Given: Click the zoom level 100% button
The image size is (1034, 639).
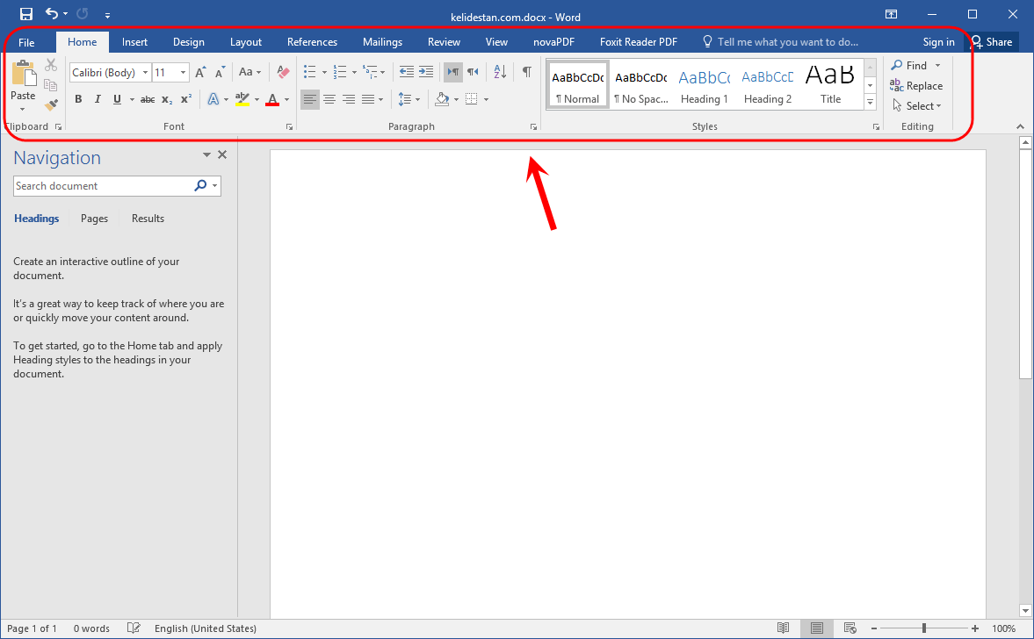Looking at the screenshot, I should pyautogui.click(x=1003, y=628).
